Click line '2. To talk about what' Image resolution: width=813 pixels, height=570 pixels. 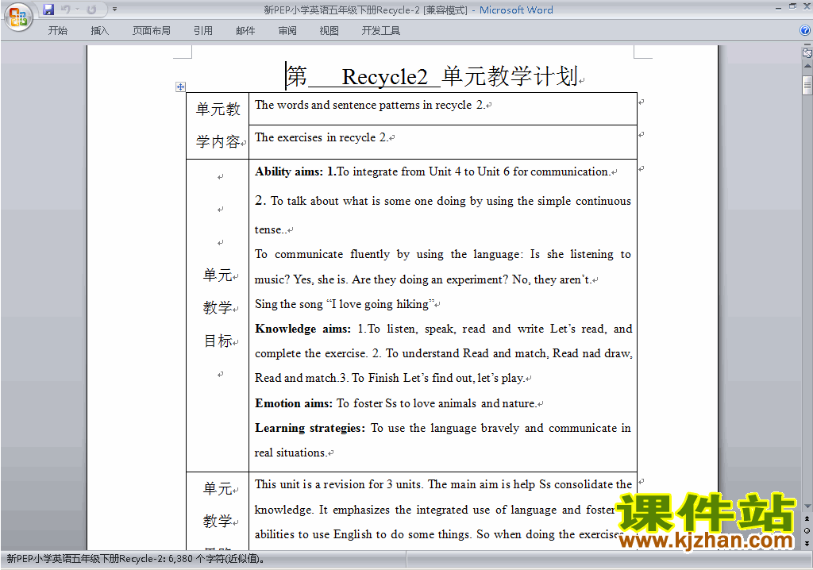pos(443,201)
